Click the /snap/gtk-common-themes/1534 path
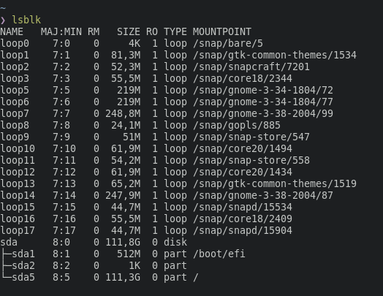The height and width of the screenshot is (296, 383). coord(275,56)
